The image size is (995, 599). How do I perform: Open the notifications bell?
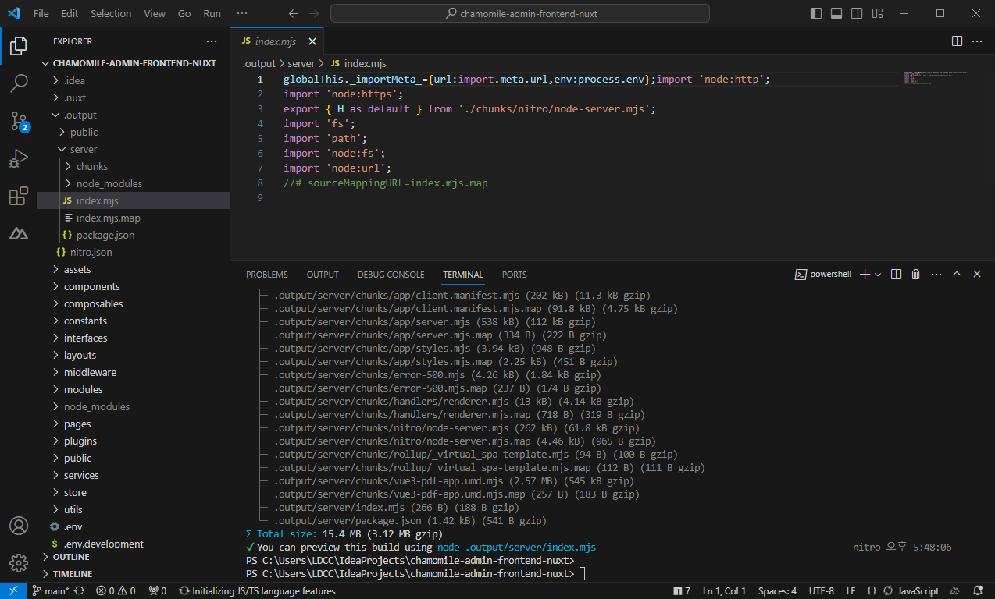coord(978,591)
